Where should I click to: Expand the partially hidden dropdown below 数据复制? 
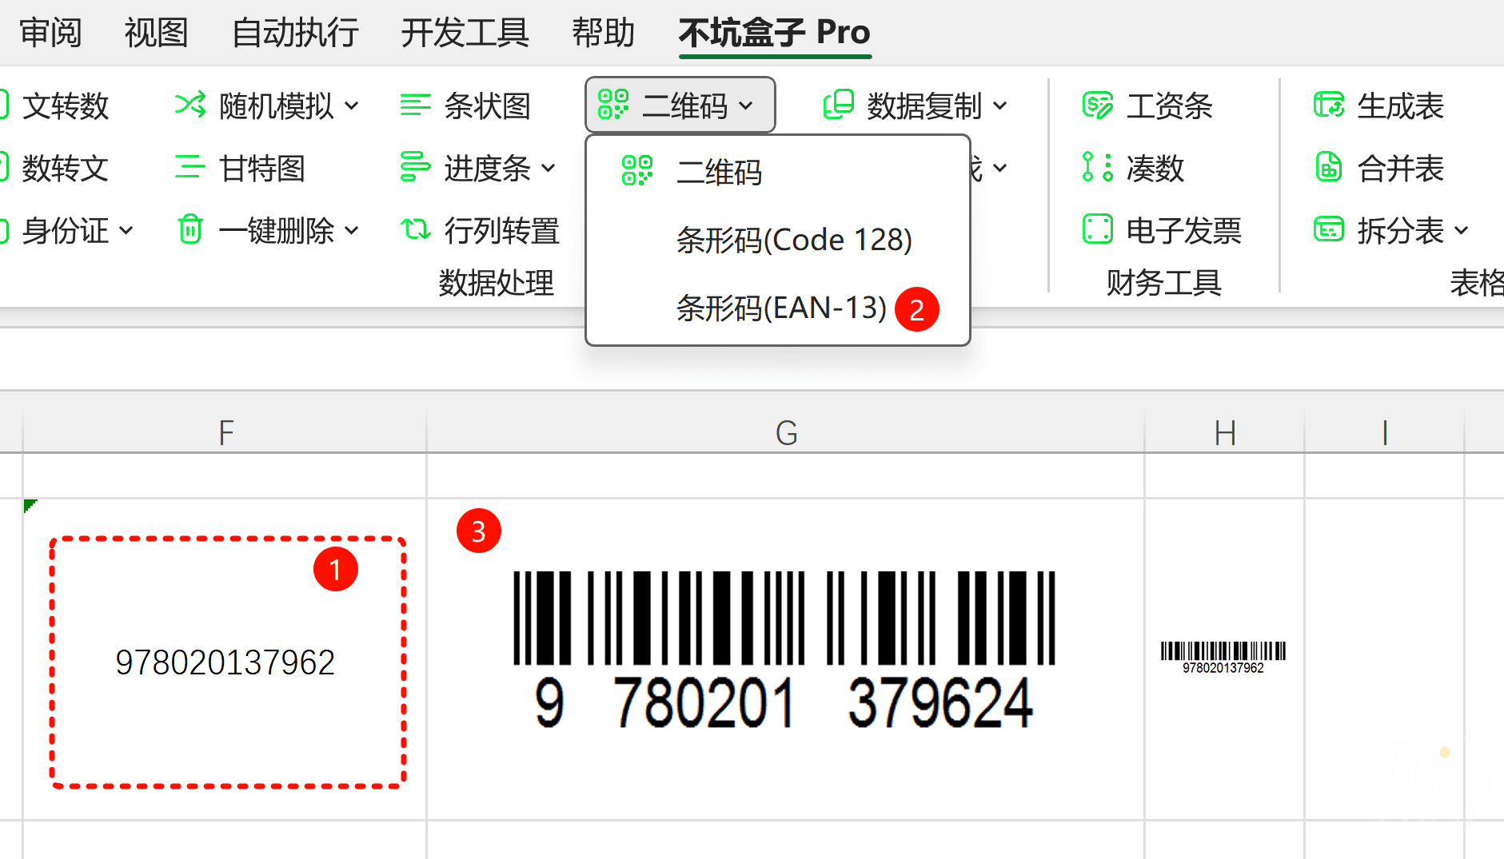click(x=1000, y=168)
